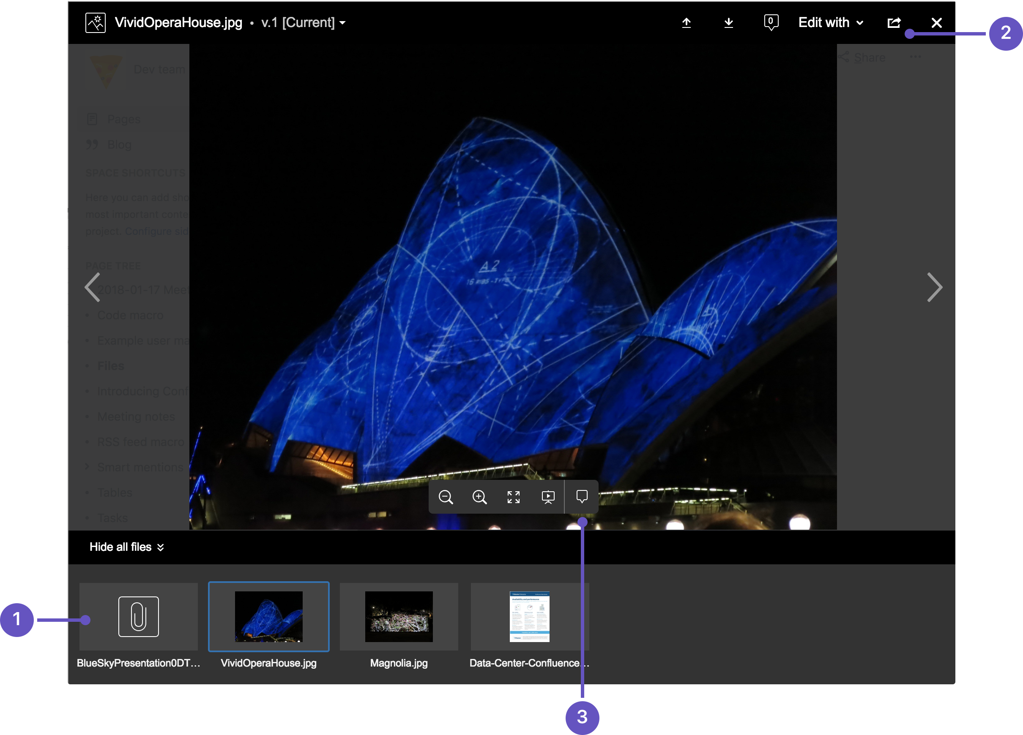Open the Edit with dropdown
The height and width of the screenshot is (735, 1023).
point(830,22)
